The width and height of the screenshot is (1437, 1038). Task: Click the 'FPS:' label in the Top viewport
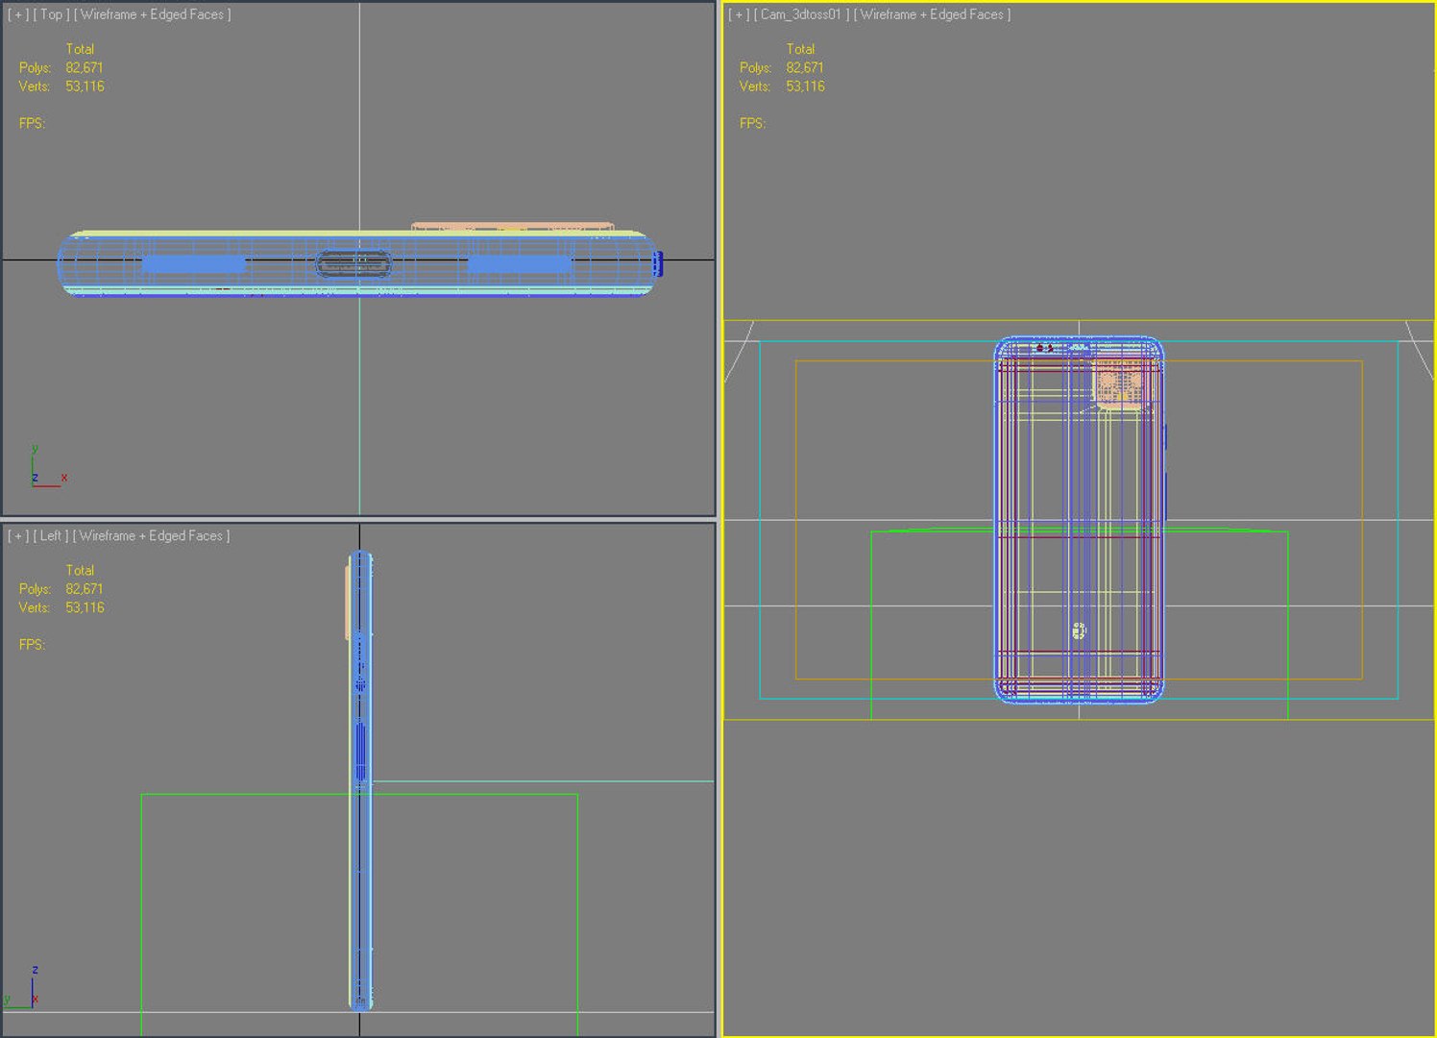(x=33, y=123)
